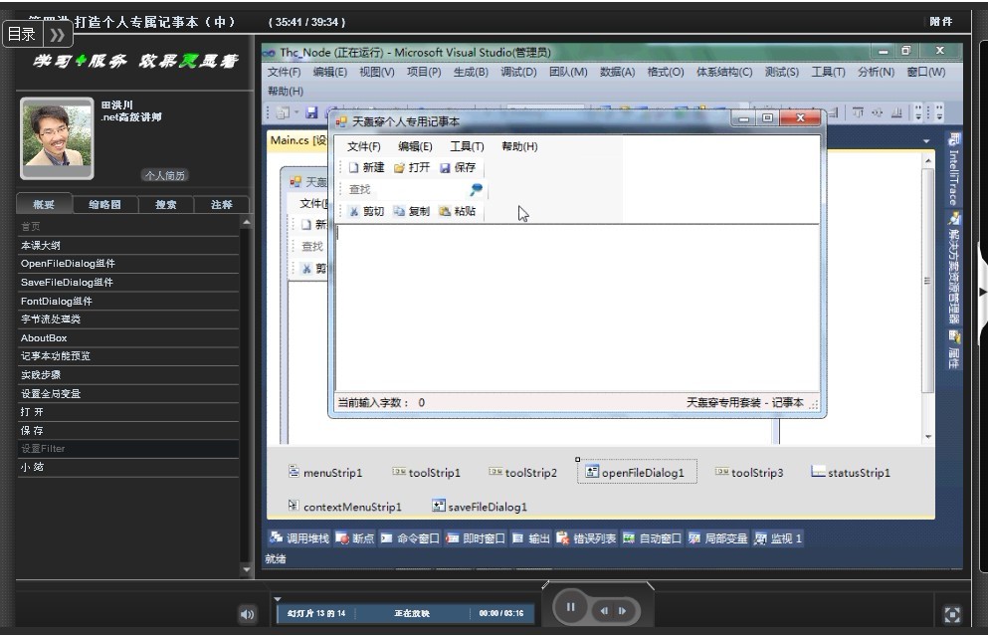This screenshot has width=988, height=636.
Task: Click the designer tab dropdown arrow
Action: pyautogui.click(x=926, y=141)
